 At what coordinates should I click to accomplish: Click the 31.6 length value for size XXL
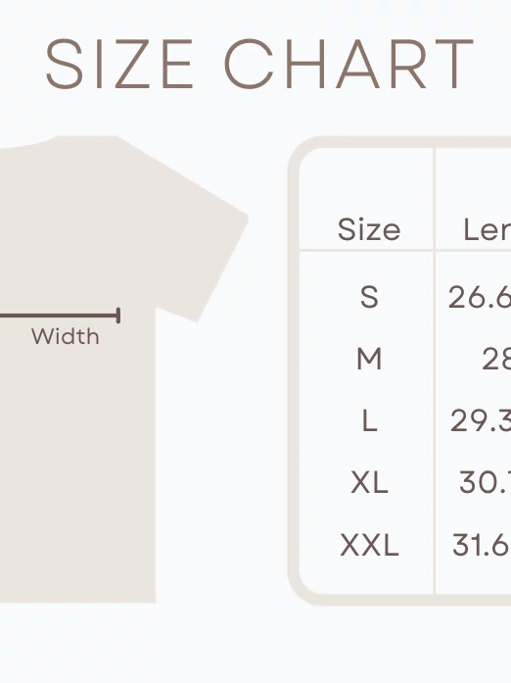482,545
